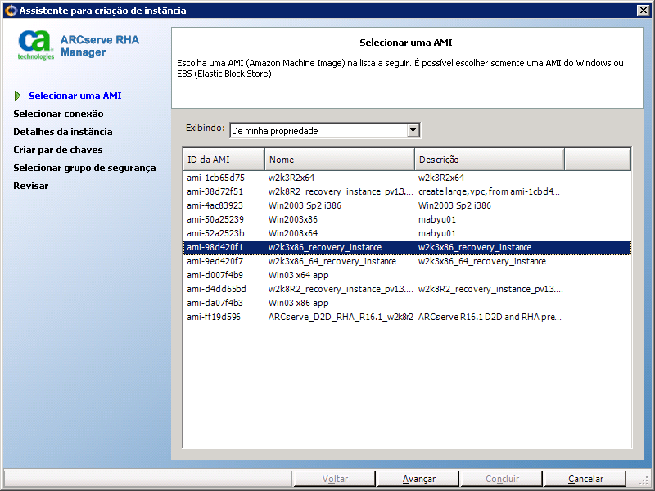The width and height of the screenshot is (655, 491).
Task: Click the green arrow step indicator
Action: (x=18, y=96)
